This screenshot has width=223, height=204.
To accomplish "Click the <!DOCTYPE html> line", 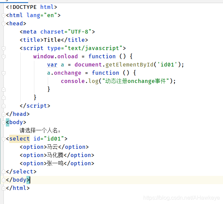I will pyautogui.click(x=31, y=7).
